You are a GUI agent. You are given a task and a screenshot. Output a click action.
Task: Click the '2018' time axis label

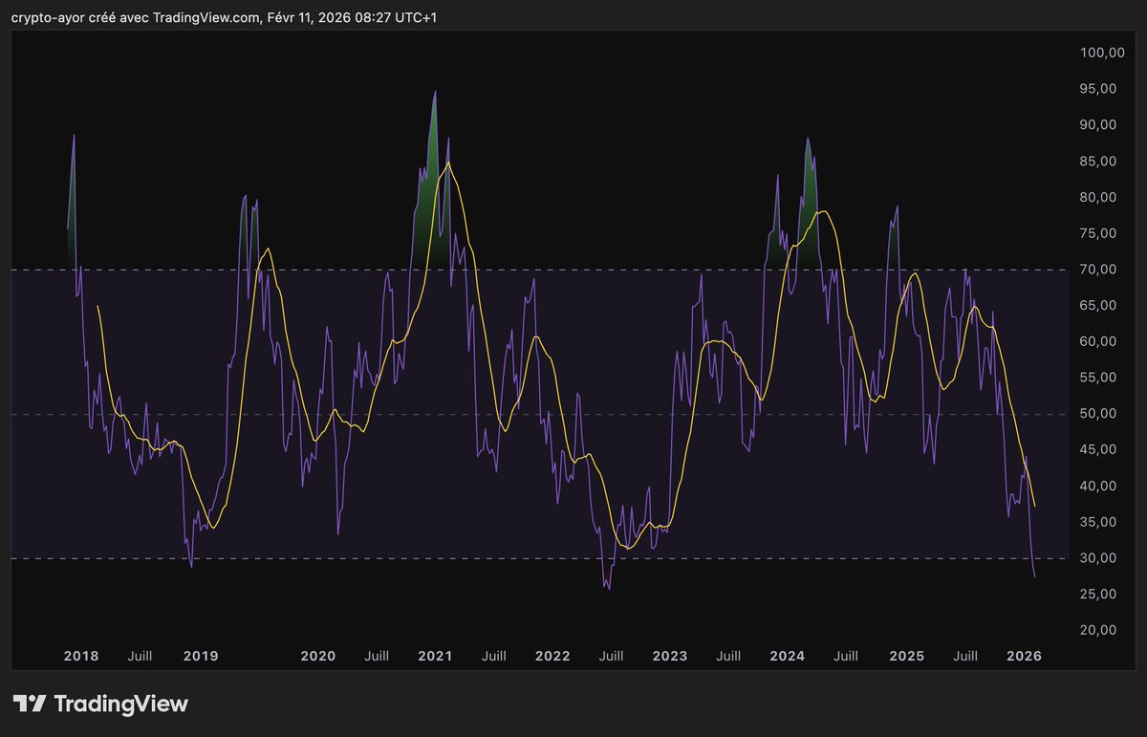[x=81, y=657]
